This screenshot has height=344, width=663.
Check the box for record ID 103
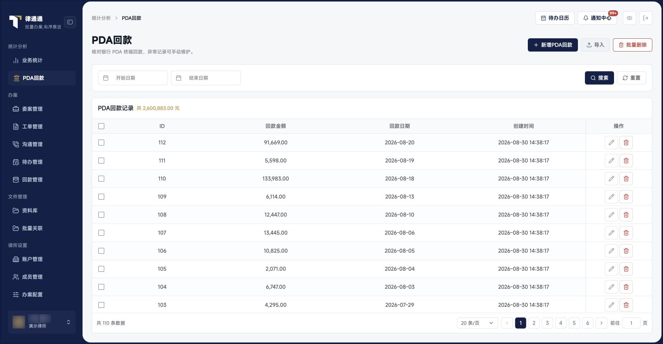[101, 305]
